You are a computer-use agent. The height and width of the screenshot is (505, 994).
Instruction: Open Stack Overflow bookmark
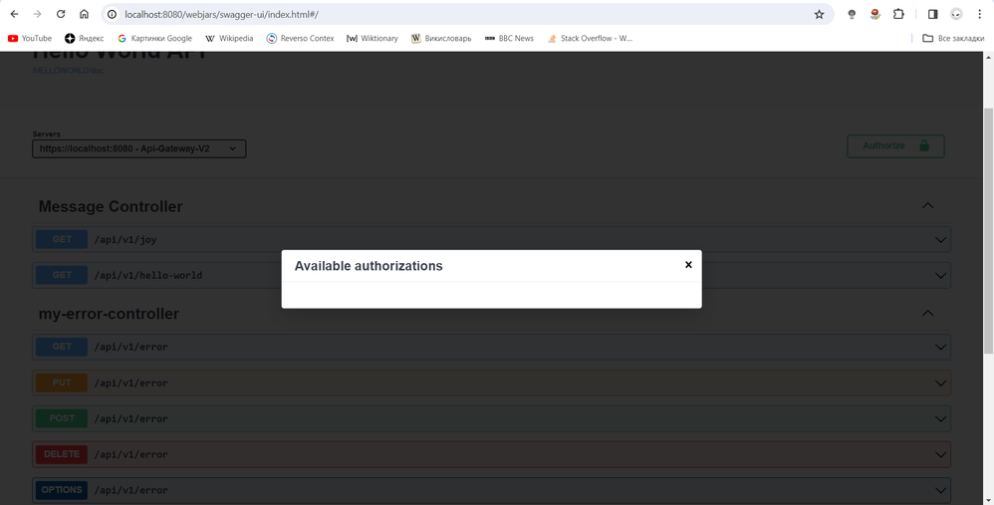pos(590,38)
